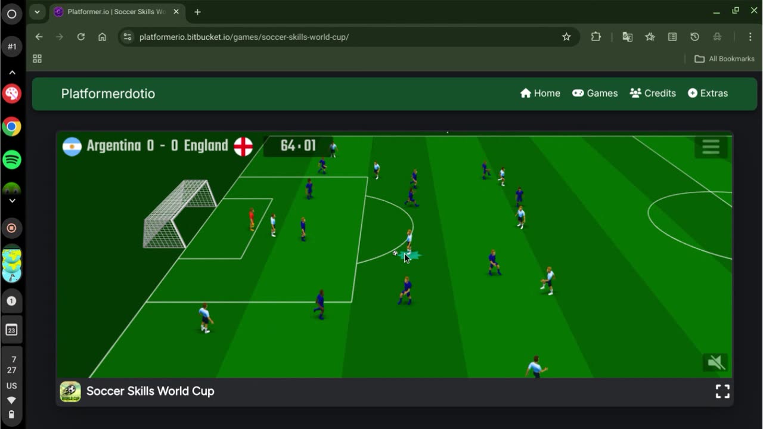763x429 pixels.
Task: Open the site information toggle icon
Action: 127,37
